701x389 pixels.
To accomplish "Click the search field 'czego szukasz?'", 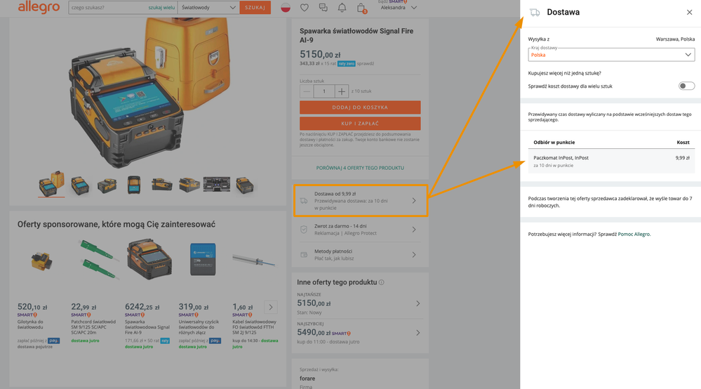I will pos(107,8).
